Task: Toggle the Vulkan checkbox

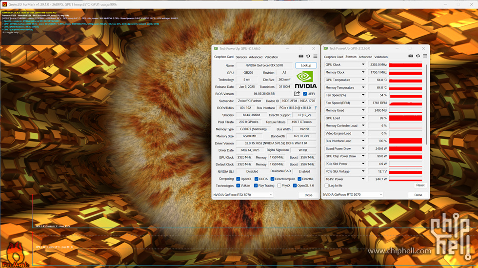Action: tap(238, 186)
